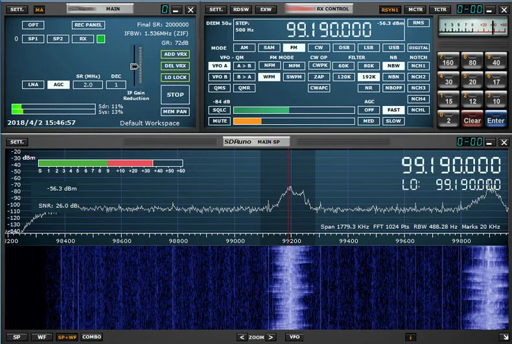Switch to WF waterfall-only view
The height and width of the screenshot is (344, 512).
click(x=41, y=337)
